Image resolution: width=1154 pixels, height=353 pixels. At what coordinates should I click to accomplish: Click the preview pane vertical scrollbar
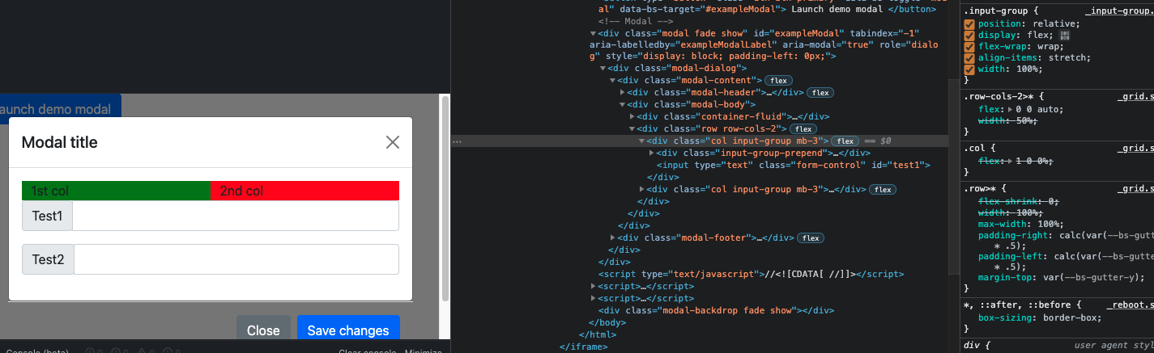[x=445, y=198]
